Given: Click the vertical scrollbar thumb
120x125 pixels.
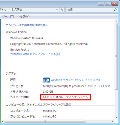Looking at the screenshot, I should (116, 56).
